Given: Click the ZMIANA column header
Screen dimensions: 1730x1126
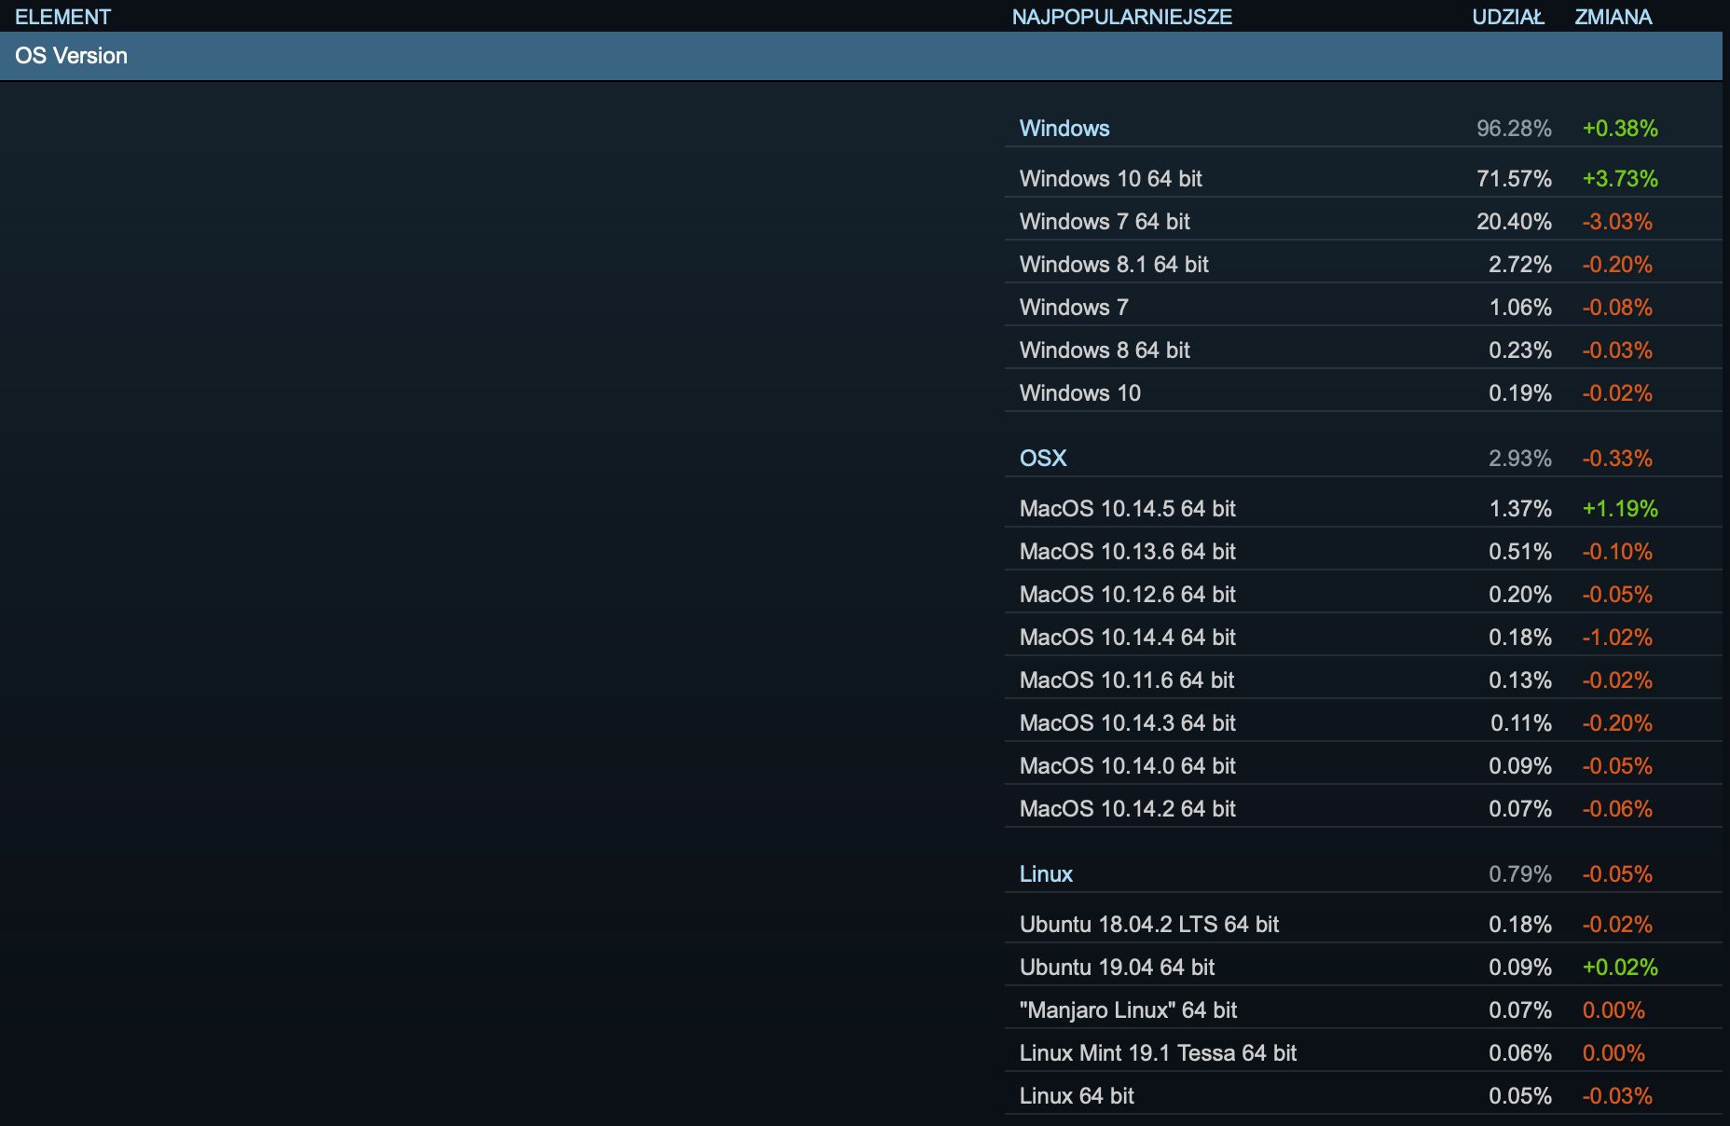Looking at the screenshot, I should coord(1613,17).
